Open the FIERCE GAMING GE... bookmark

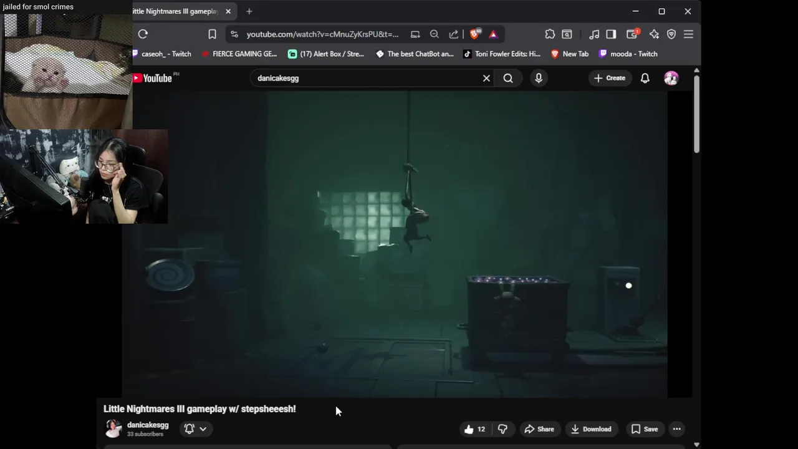point(239,54)
